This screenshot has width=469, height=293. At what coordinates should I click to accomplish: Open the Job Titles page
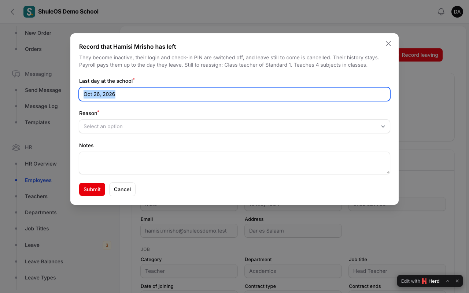click(37, 229)
